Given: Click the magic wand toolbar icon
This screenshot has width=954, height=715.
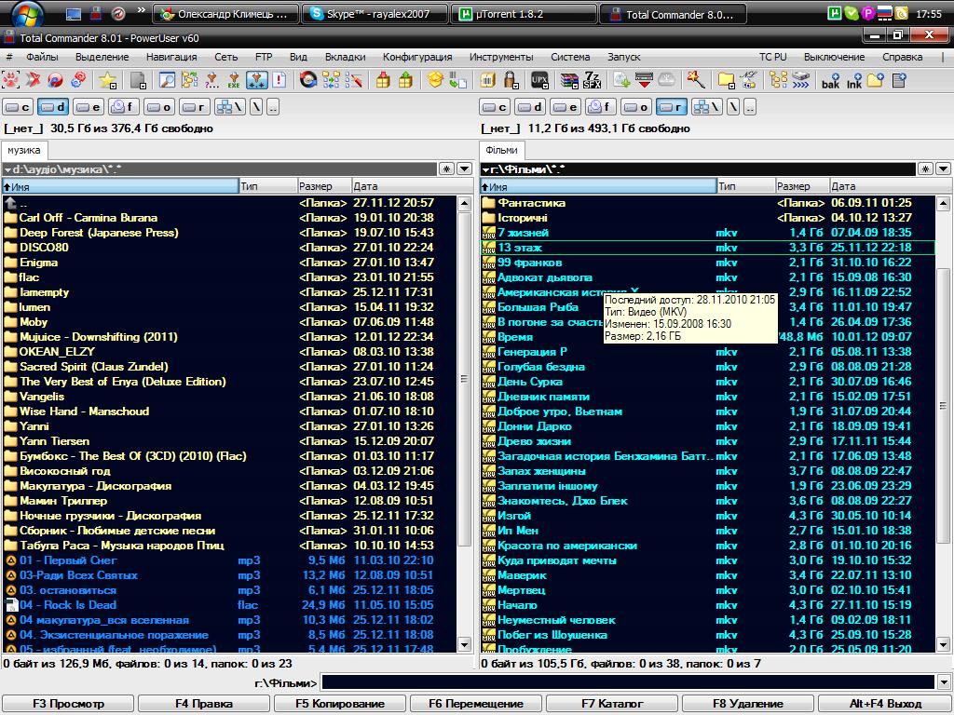Looking at the screenshot, I should (x=695, y=79).
